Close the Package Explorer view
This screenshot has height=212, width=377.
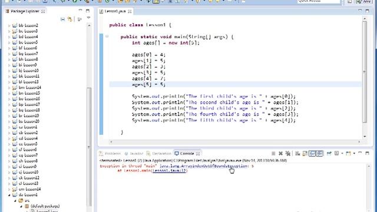[43, 11]
